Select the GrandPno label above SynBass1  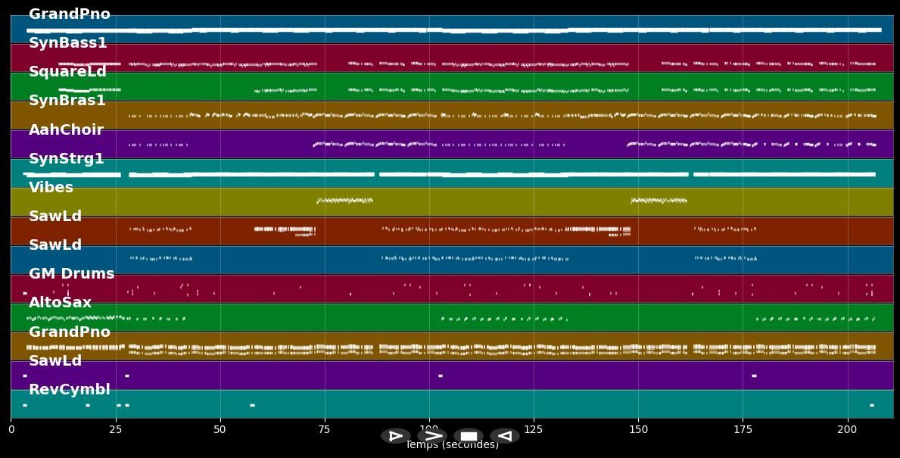pyautogui.click(x=70, y=14)
